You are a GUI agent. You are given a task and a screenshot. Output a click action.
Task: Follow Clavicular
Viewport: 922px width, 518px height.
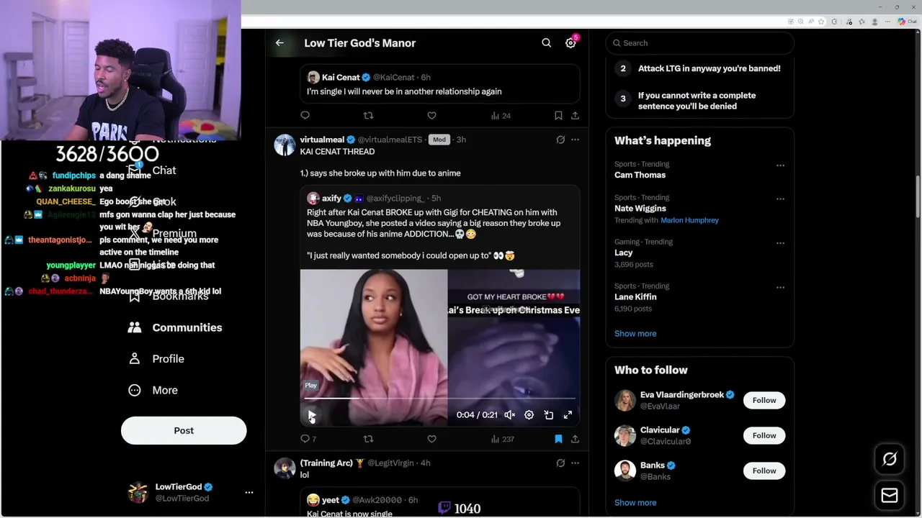coord(764,435)
